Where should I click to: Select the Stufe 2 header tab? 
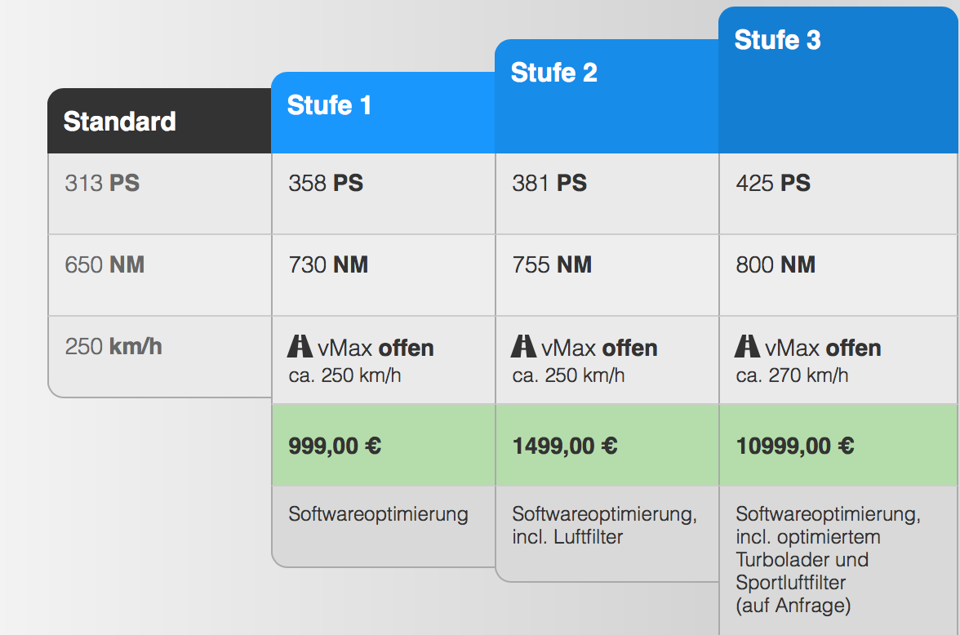tap(607, 96)
